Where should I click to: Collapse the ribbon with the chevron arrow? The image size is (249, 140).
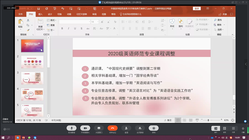pos(233,35)
